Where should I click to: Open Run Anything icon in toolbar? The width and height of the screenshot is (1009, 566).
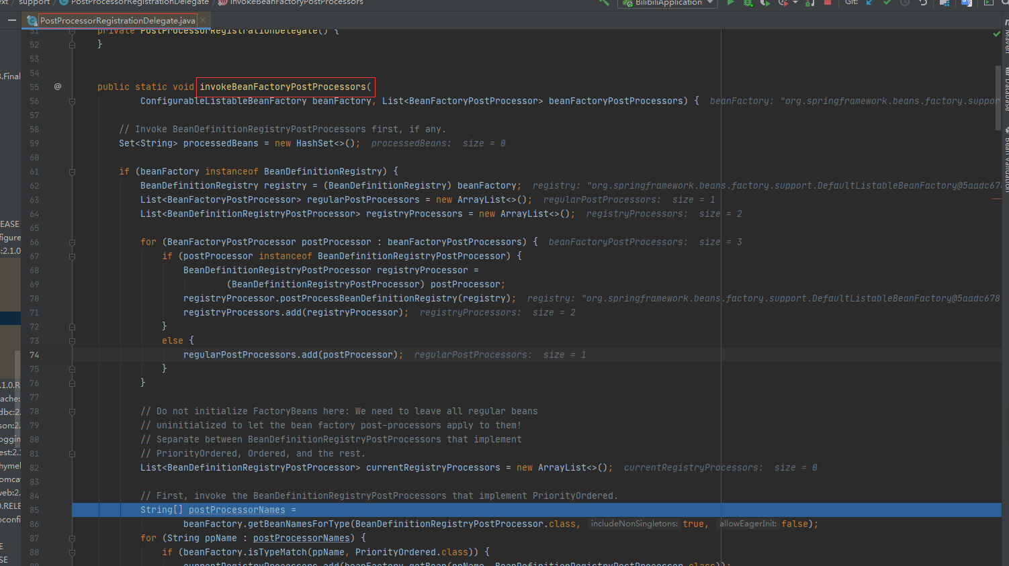pos(988,3)
